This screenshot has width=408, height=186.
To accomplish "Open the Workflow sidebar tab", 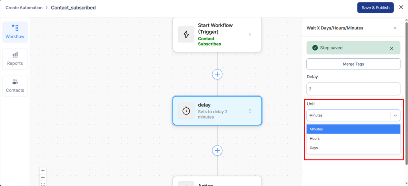I will coord(15,32).
